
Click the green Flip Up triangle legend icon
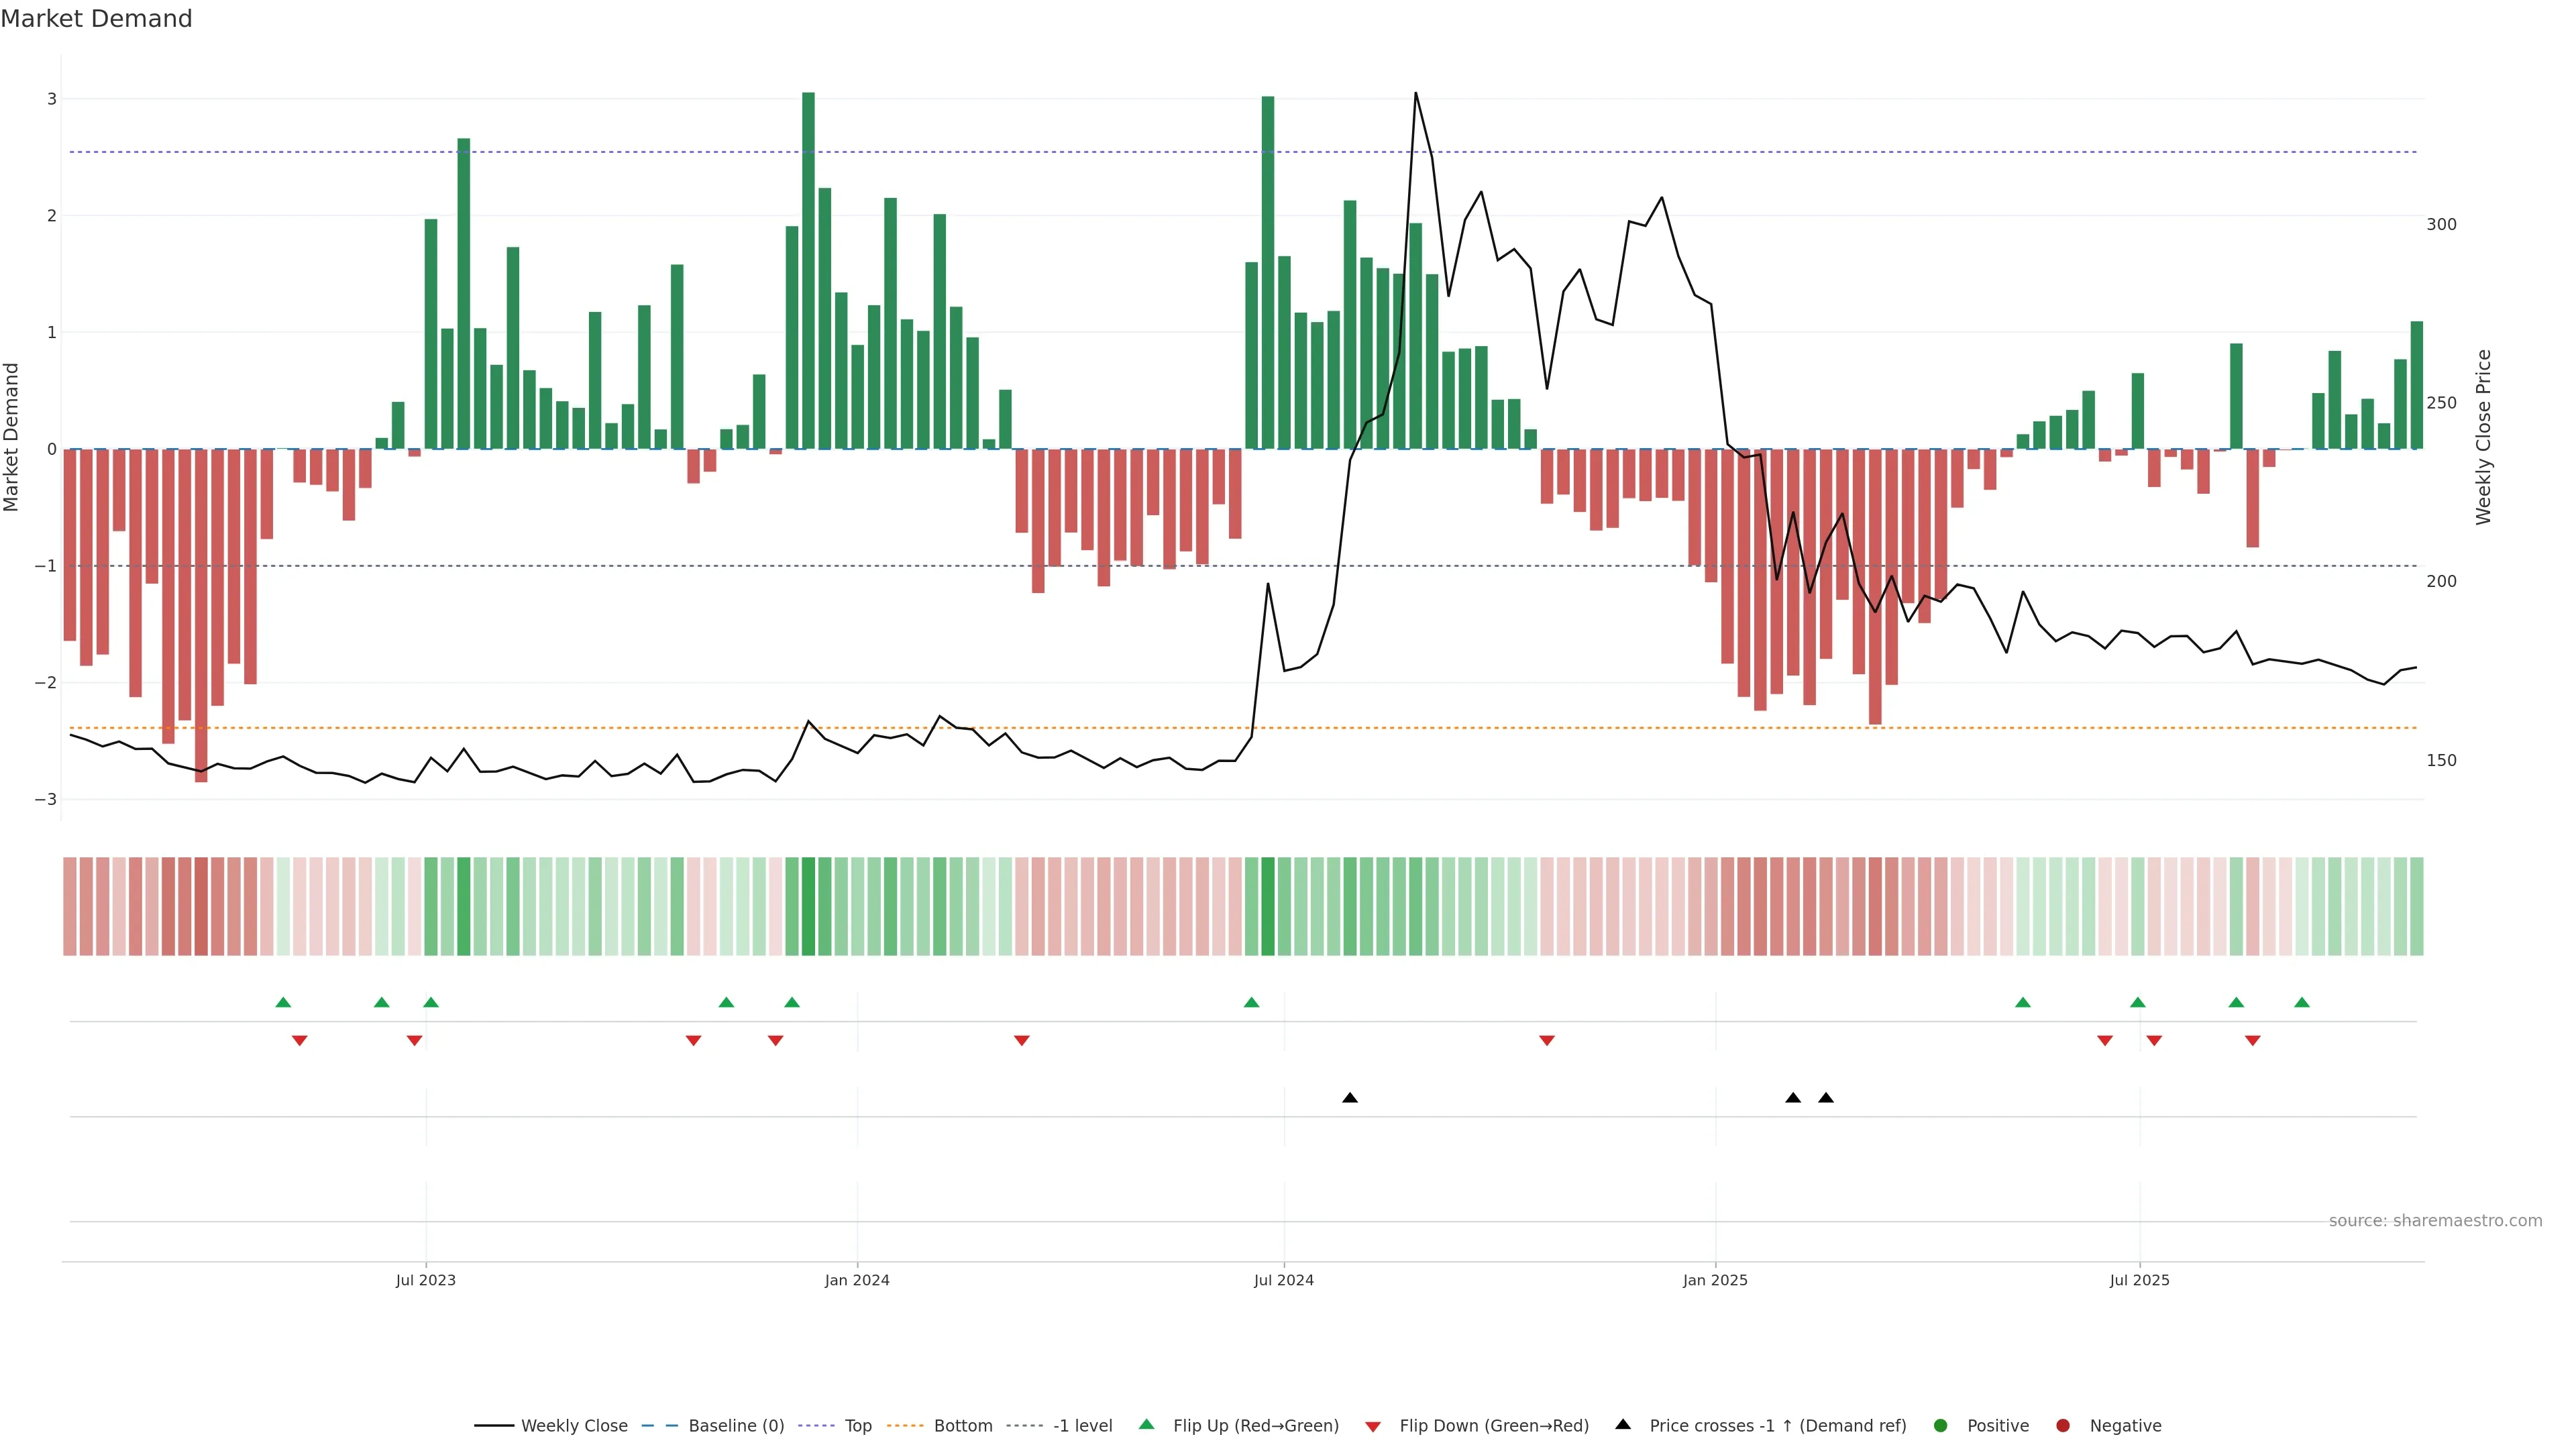(1146, 1424)
